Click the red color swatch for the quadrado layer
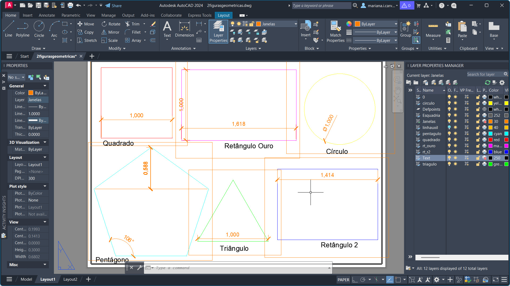The image size is (510, 286). click(491, 140)
